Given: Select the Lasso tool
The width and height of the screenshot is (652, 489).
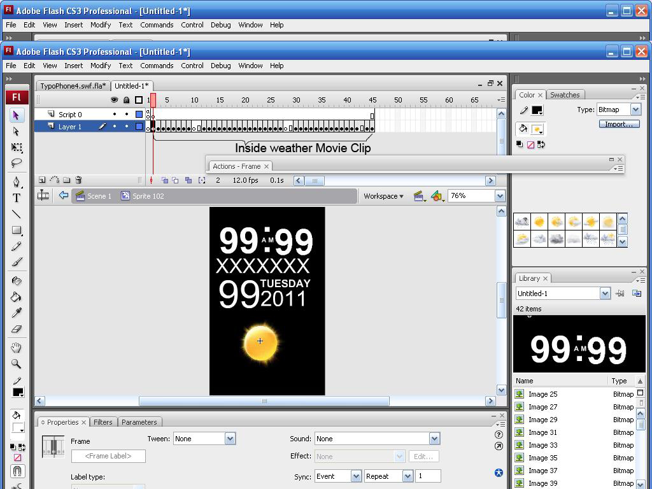Looking at the screenshot, I should (17, 163).
